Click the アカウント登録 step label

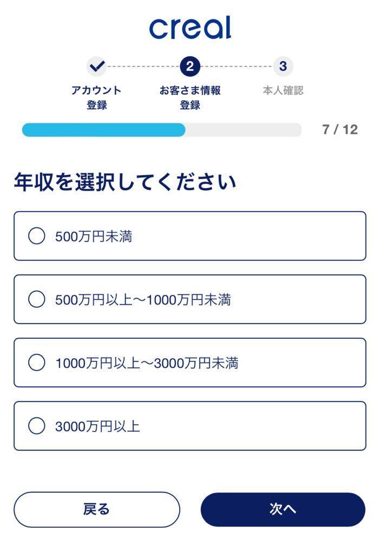(x=97, y=96)
